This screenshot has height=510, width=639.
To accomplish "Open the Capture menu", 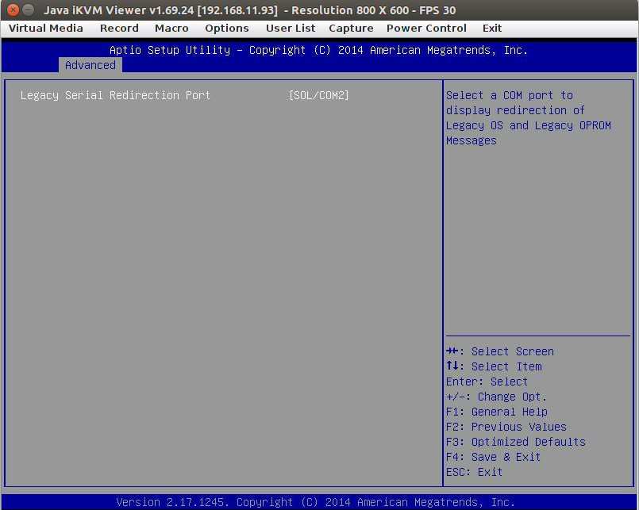I will tap(351, 28).
